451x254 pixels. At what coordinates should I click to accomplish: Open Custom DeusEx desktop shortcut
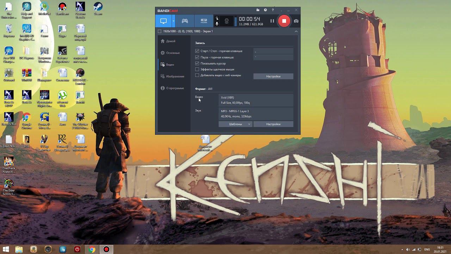coord(80,11)
